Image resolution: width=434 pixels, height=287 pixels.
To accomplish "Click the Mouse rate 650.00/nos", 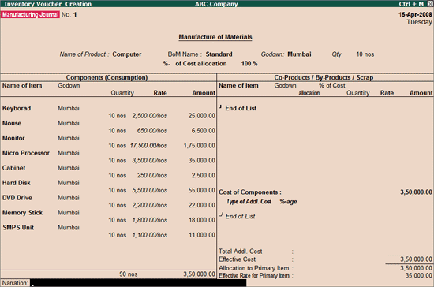I will (x=152, y=131).
